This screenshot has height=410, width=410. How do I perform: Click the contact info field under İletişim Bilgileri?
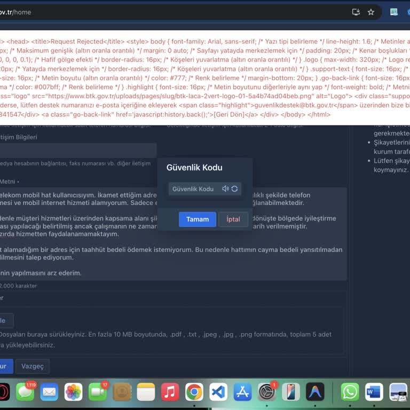click(x=78, y=151)
